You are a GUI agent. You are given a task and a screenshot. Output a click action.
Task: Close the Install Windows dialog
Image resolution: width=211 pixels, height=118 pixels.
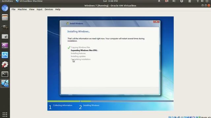[x=156, y=22]
